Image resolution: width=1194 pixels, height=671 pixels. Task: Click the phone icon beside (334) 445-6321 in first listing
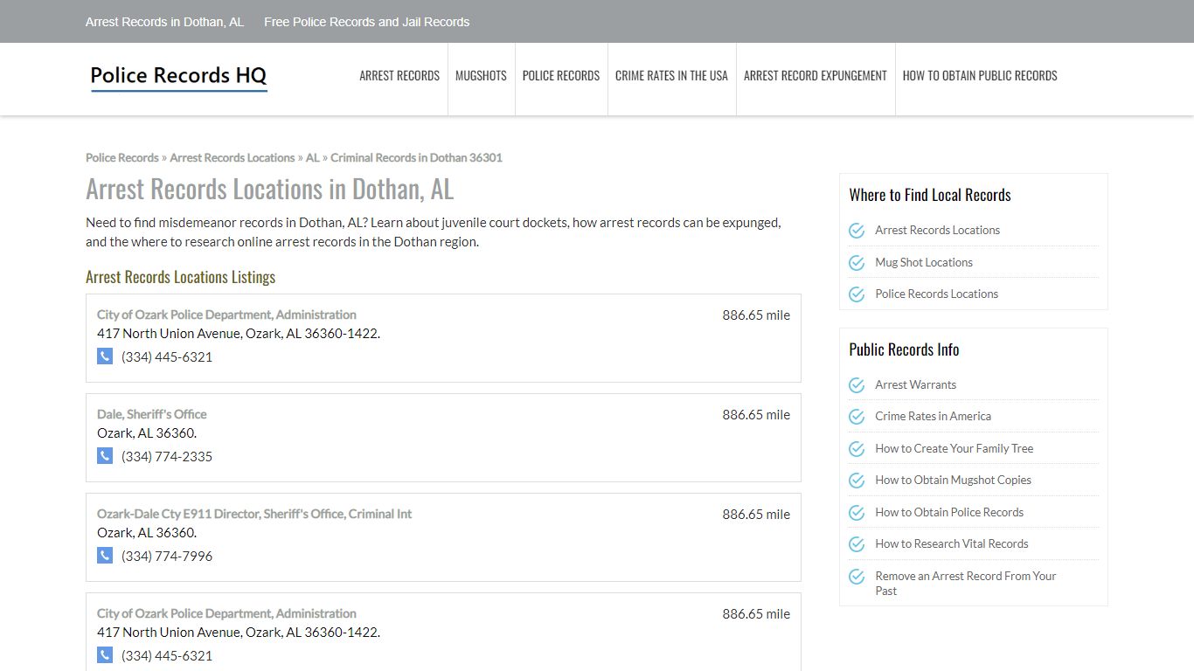pyautogui.click(x=105, y=356)
